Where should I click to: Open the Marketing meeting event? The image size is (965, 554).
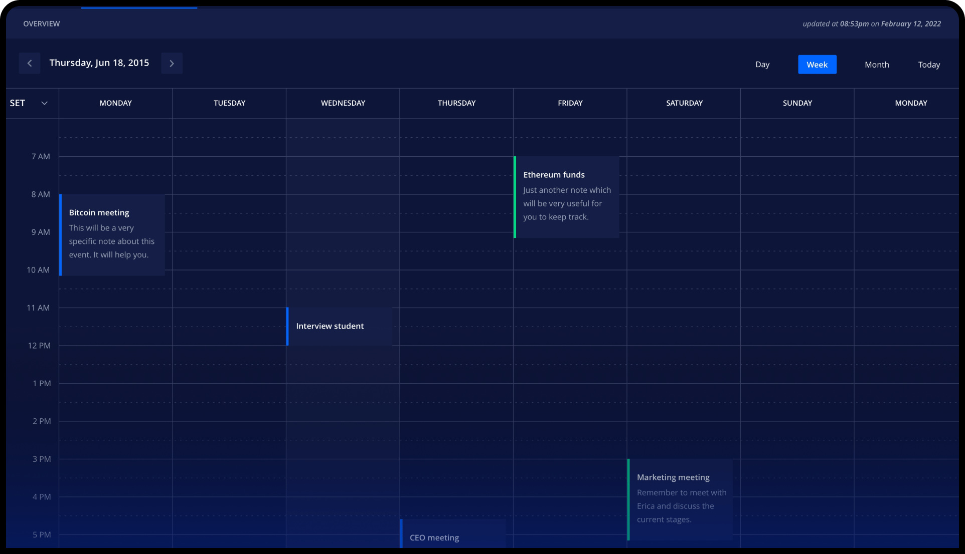[680, 499]
